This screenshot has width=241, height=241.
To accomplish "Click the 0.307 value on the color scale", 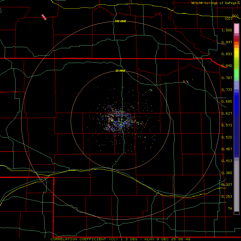I will coord(227,184).
